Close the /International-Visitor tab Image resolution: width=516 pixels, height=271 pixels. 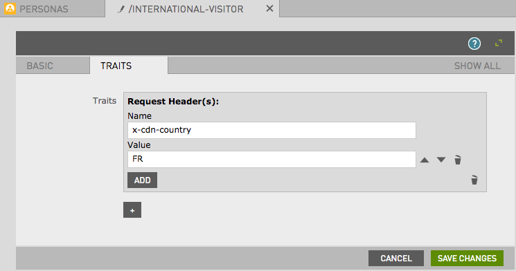point(269,8)
